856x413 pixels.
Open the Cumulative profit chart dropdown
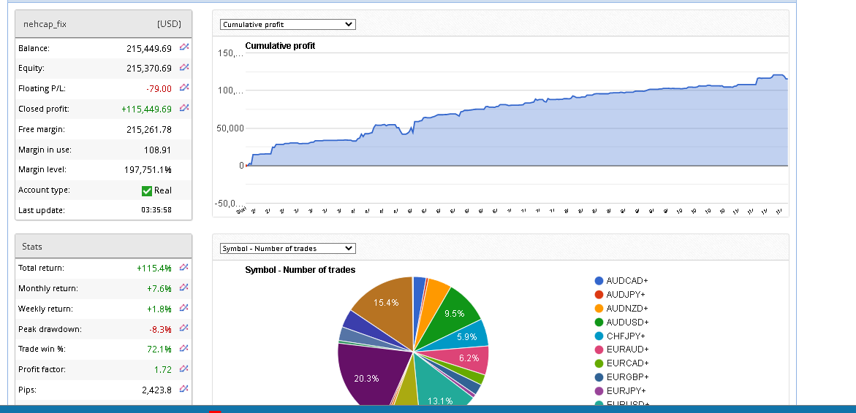click(287, 25)
